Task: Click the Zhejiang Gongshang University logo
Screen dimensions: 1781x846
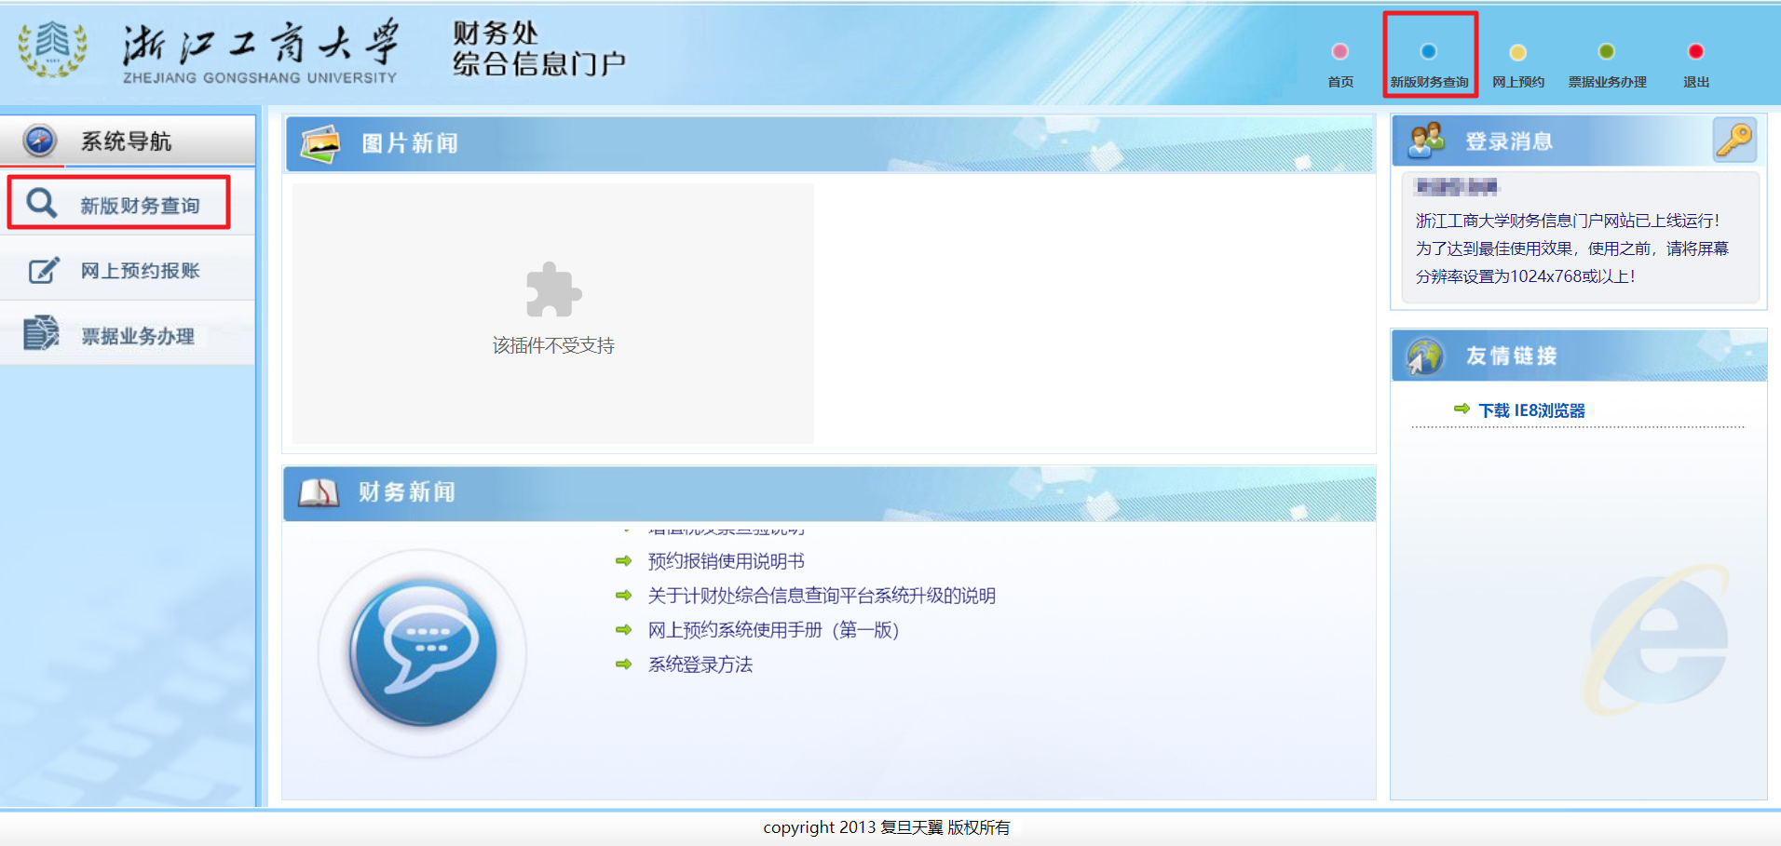Action: tap(53, 49)
